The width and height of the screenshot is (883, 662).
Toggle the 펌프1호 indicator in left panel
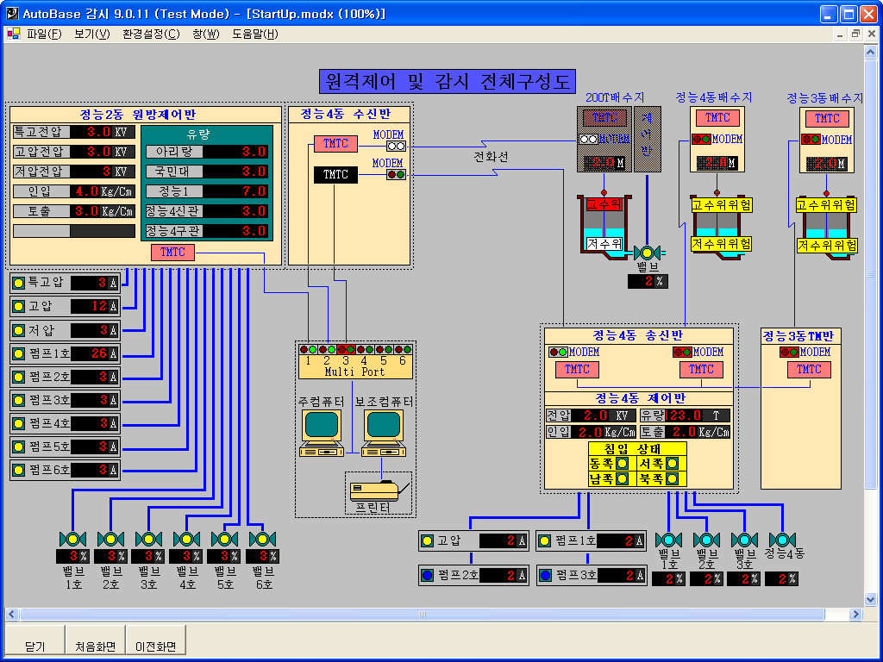[x=18, y=353]
